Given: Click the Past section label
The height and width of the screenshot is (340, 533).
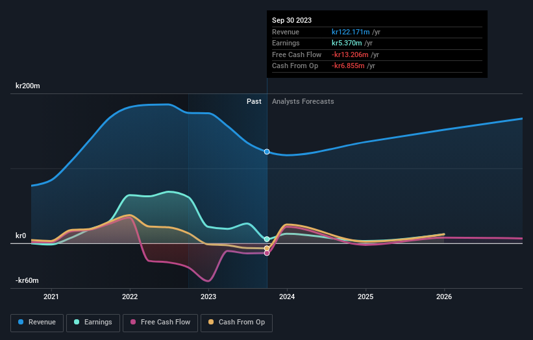Looking at the screenshot, I should pos(254,102).
